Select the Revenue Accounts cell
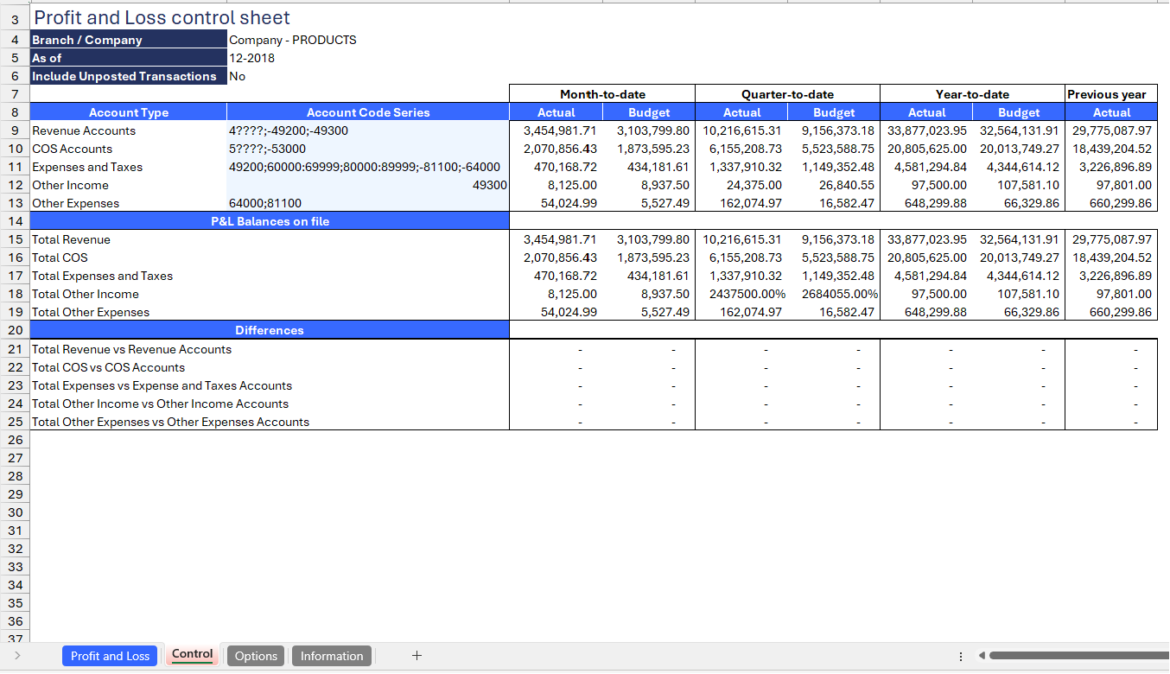The height and width of the screenshot is (674, 1170). (x=129, y=130)
